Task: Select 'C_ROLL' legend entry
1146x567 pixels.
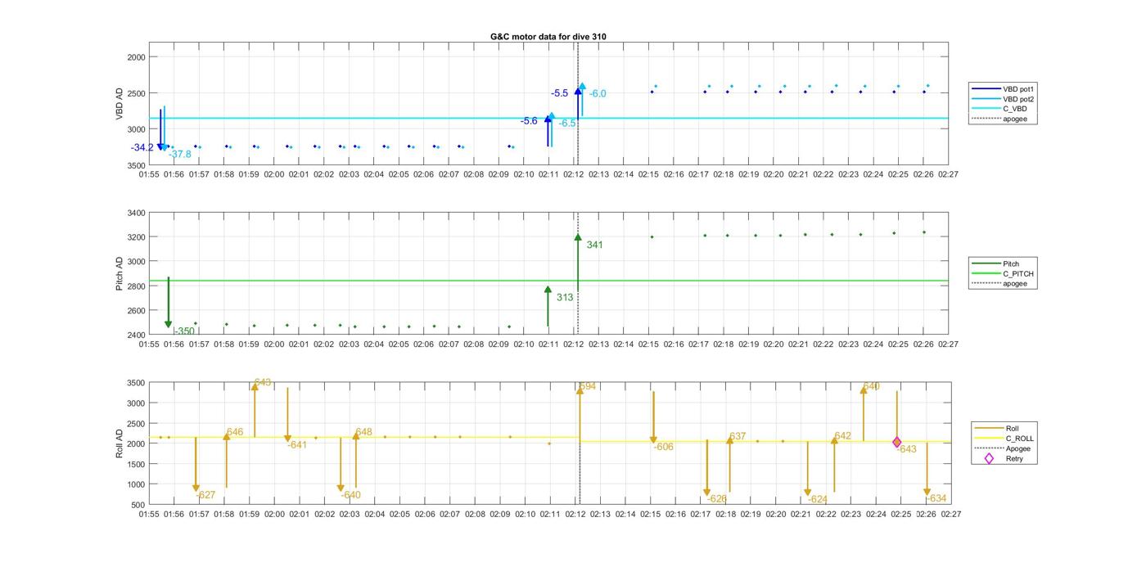Action: [1004, 439]
